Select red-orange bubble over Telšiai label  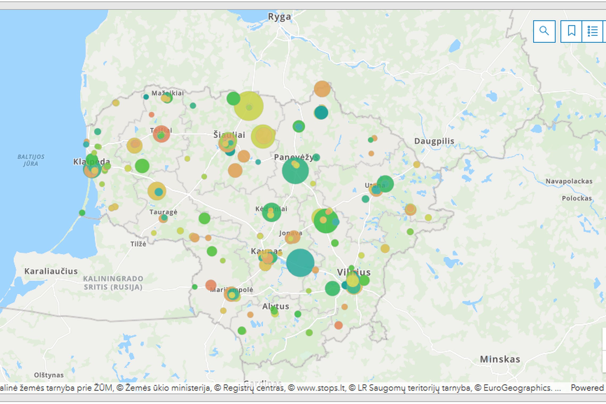click(x=161, y=134)
